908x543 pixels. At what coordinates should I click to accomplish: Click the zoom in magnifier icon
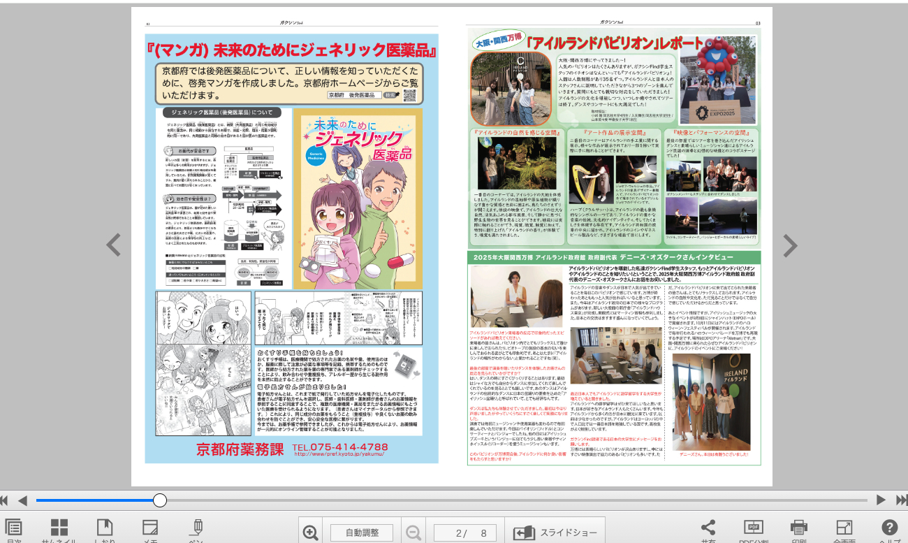click(312, 533)
